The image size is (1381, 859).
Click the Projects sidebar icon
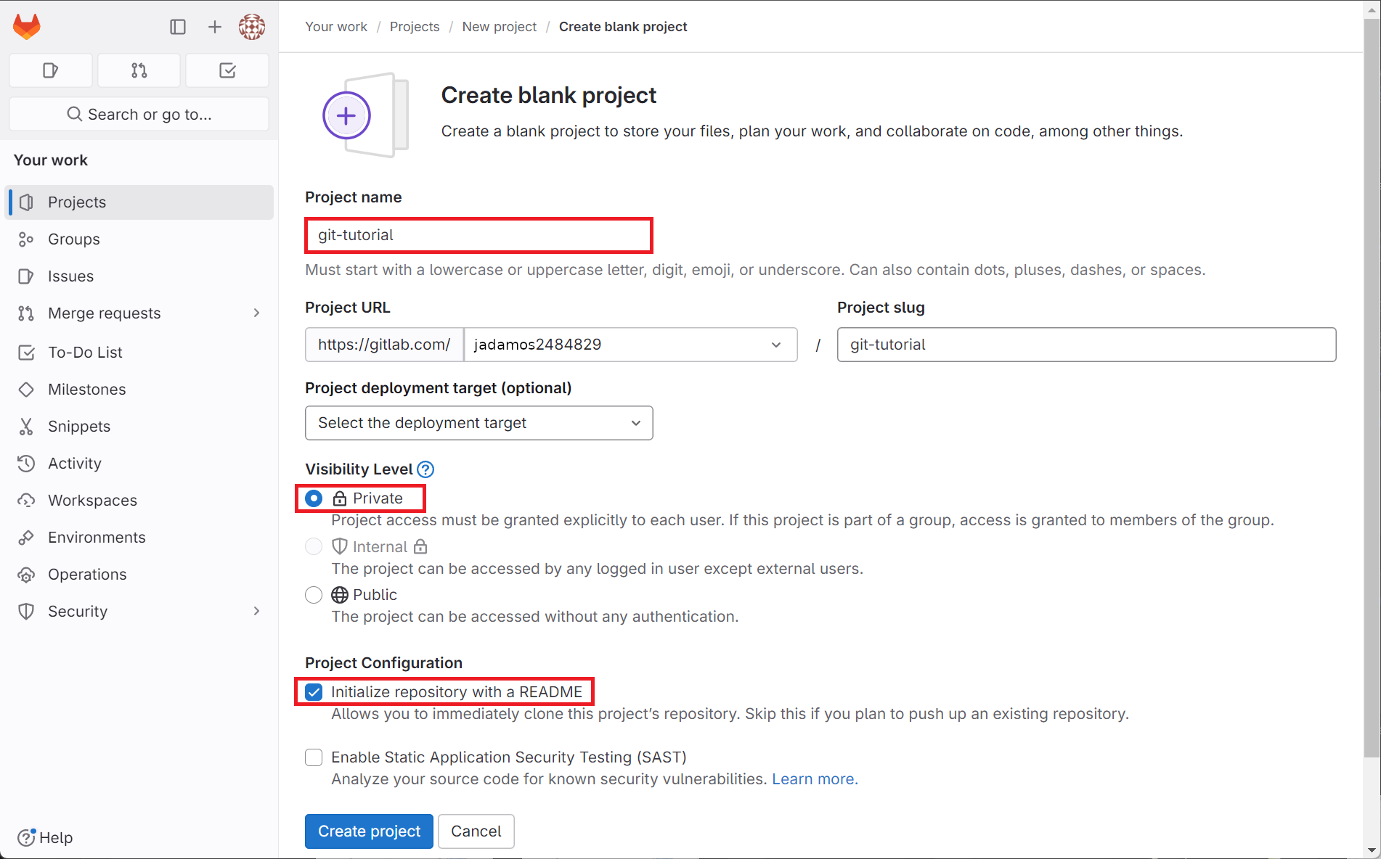tap(27, 202)
